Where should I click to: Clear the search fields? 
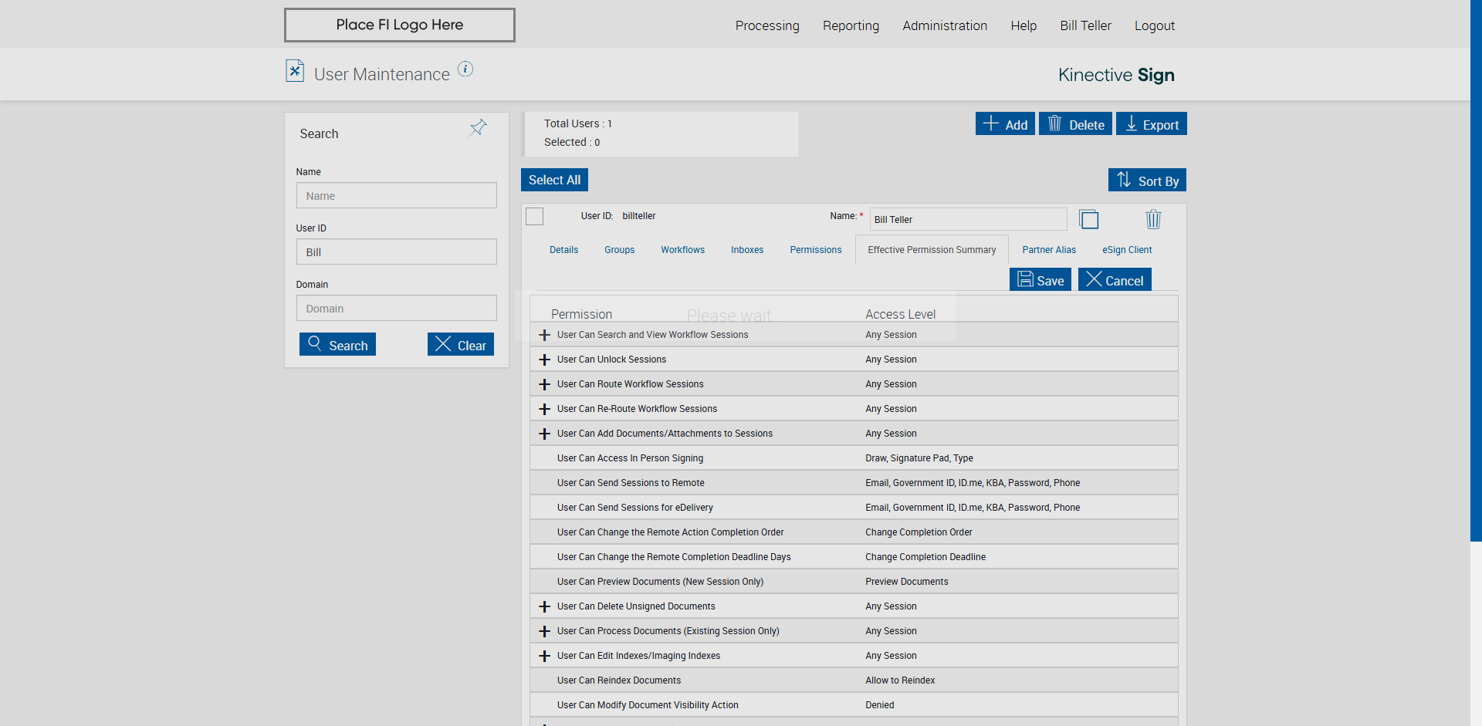[461, 344]
